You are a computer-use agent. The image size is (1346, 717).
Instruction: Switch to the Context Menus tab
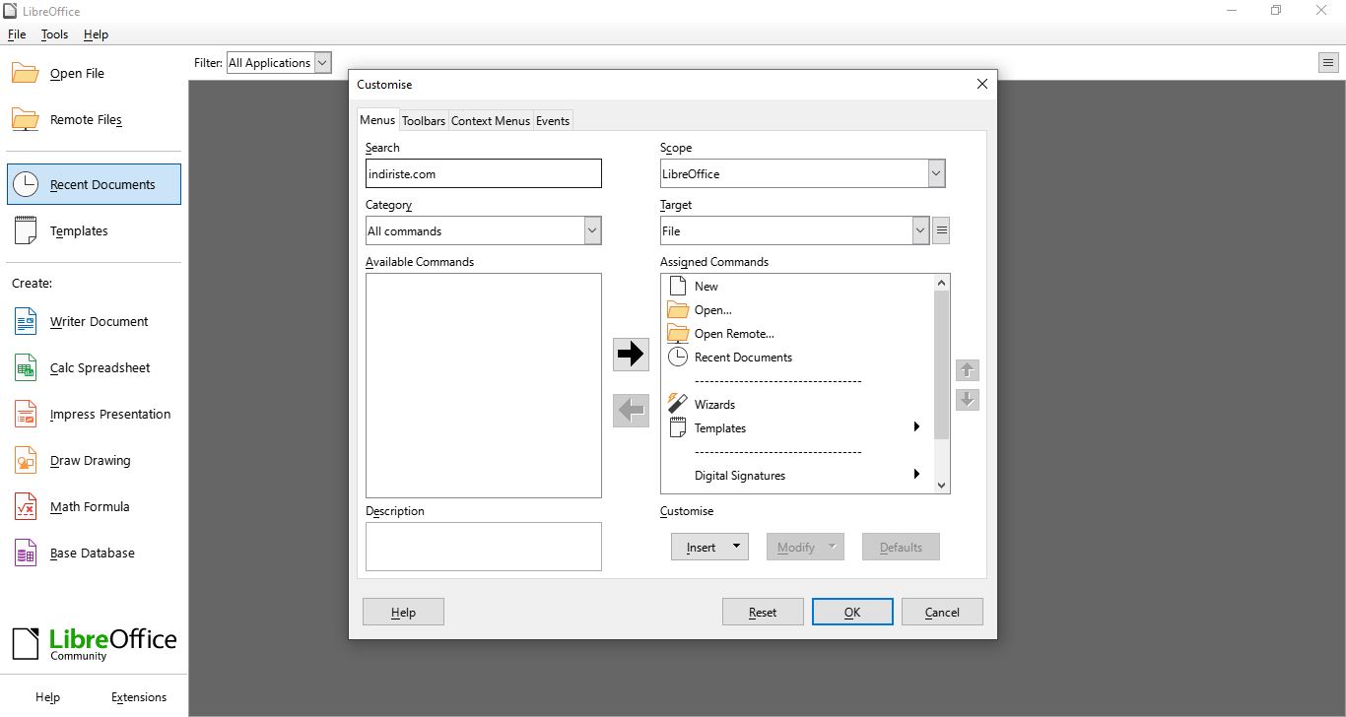click(x=491, y=120)
